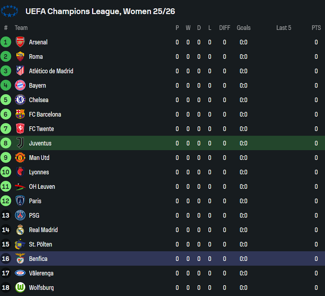Open the Real Madrid team page

43,230
